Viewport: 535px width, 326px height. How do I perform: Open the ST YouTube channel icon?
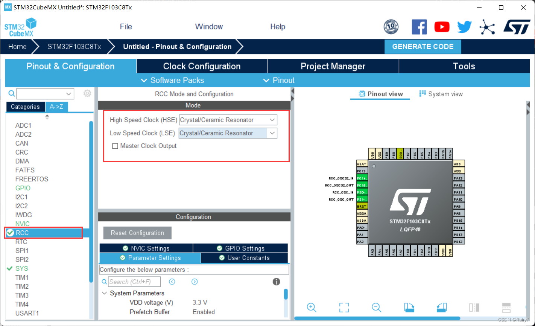[x=442, y=27]
